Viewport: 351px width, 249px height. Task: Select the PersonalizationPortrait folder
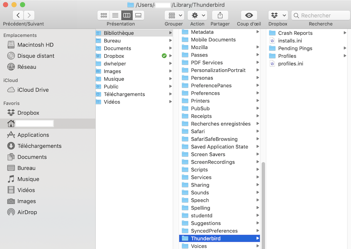(x=220, y=70)
